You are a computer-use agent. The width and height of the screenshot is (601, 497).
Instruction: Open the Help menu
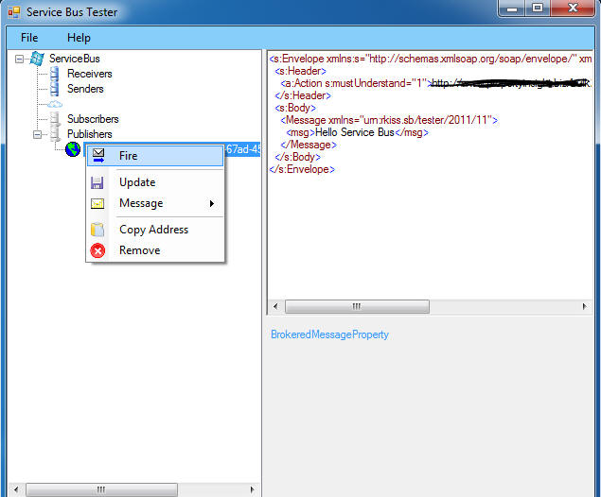[79, 38]
